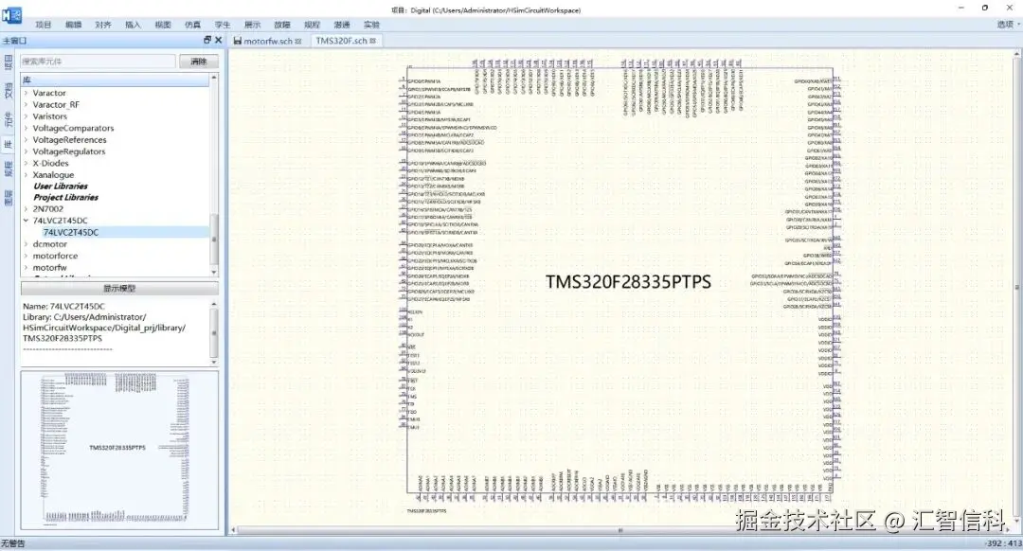Image resolution: width=1023 pixels, height=551 pixels.
Task: Expand the dcmotor library
Action: [x=26, y=244]
